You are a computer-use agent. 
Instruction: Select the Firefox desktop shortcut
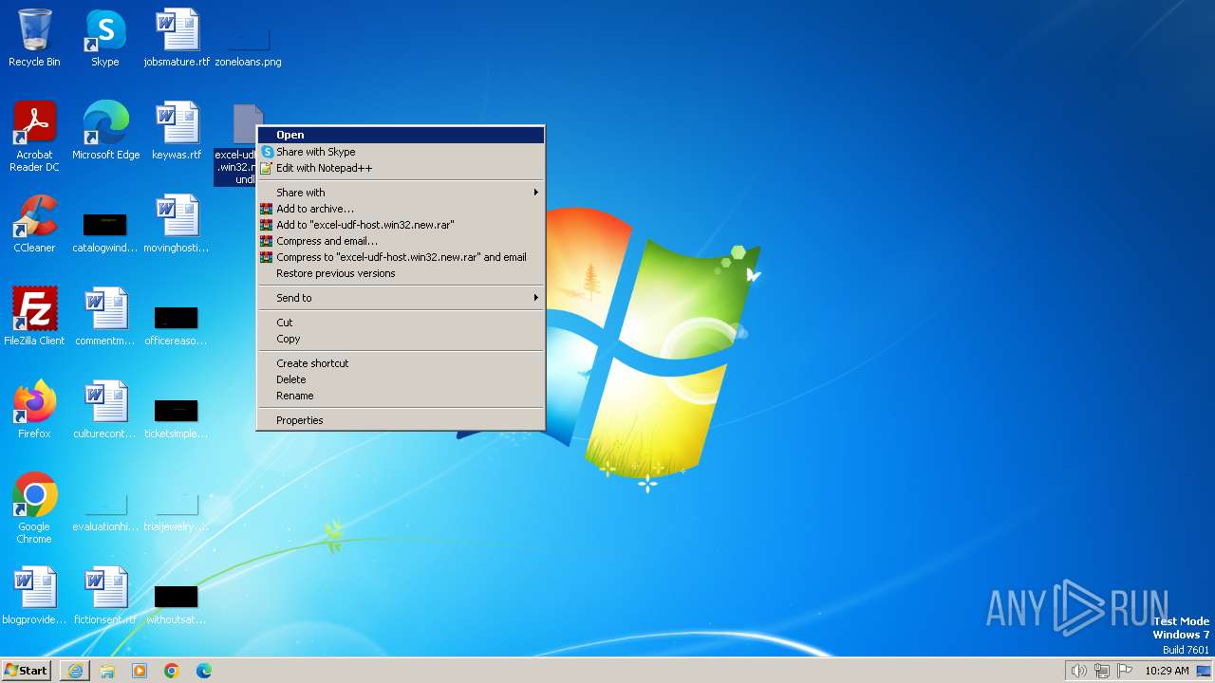(34, 410)
